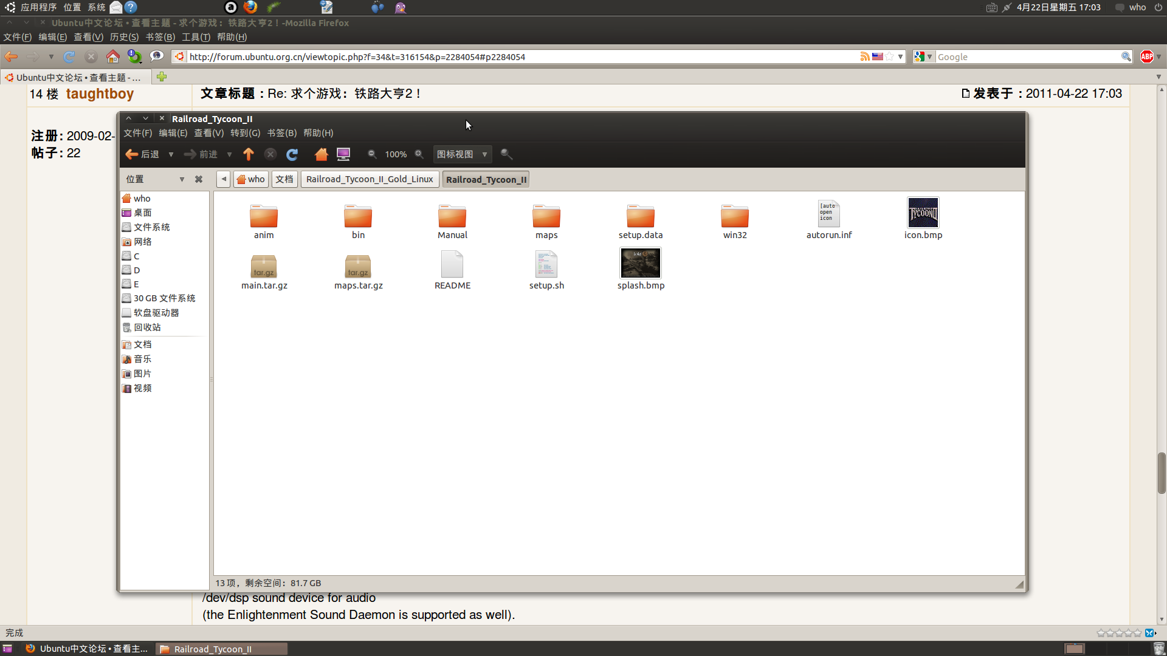Select the setup.sh script
1167x656 pixels.
(x=546, y=270)
